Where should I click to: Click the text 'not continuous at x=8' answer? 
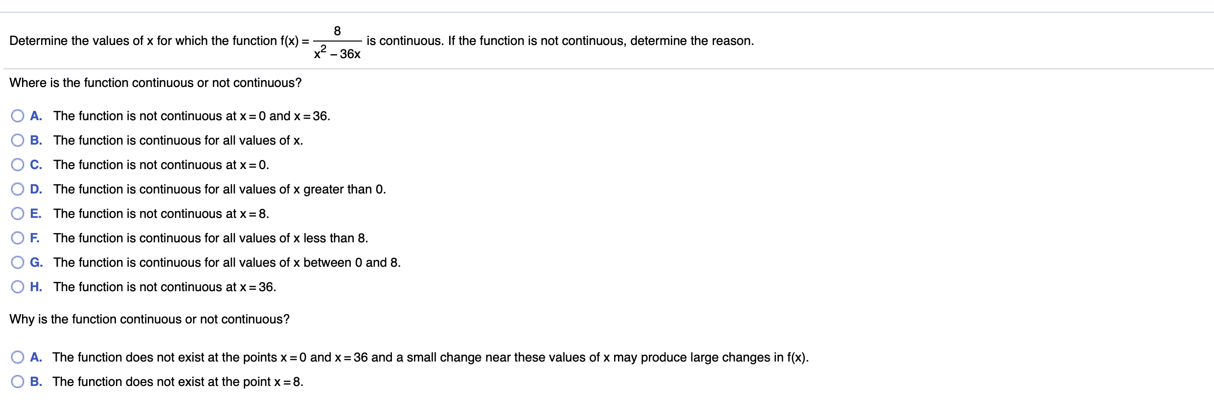(x=161, y=214)
